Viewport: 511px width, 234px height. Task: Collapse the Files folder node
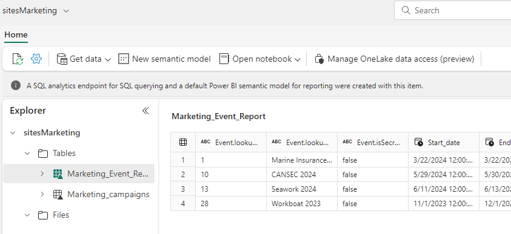(x=27, y=215)
